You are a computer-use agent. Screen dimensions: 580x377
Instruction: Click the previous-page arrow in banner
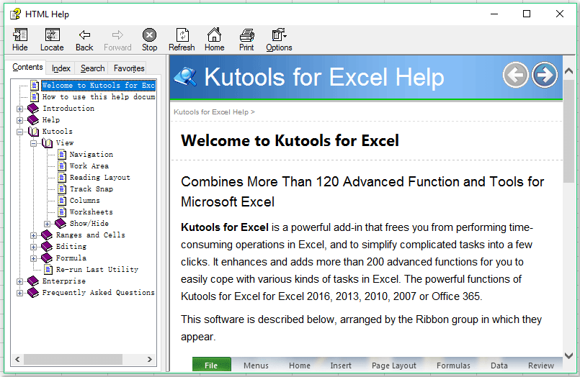tap(515, 75)
